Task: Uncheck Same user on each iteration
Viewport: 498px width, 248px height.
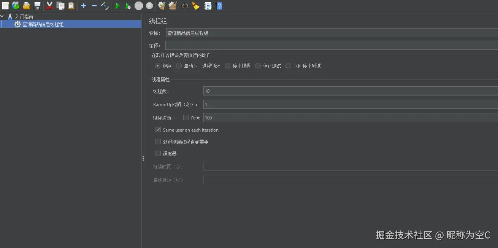Action: 158,130
